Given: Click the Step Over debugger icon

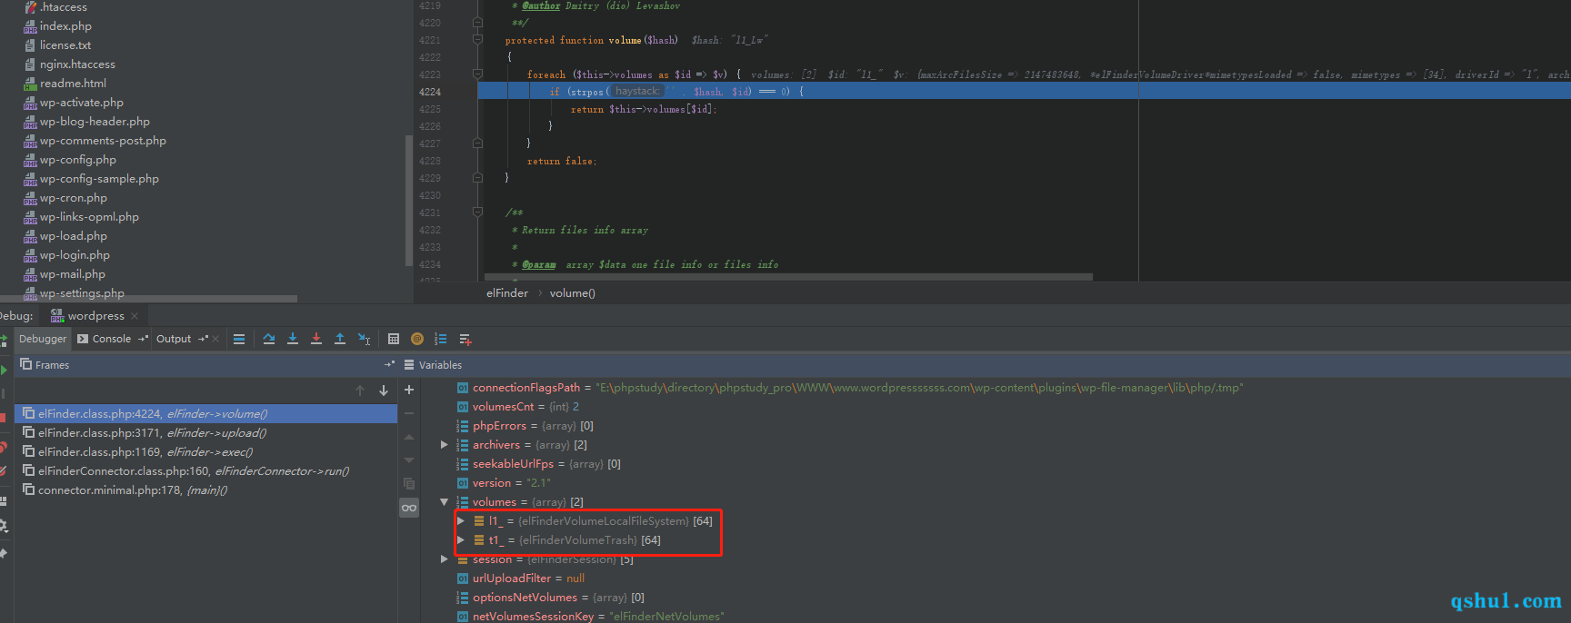Looking at the screenshot, I should point(269,339).
